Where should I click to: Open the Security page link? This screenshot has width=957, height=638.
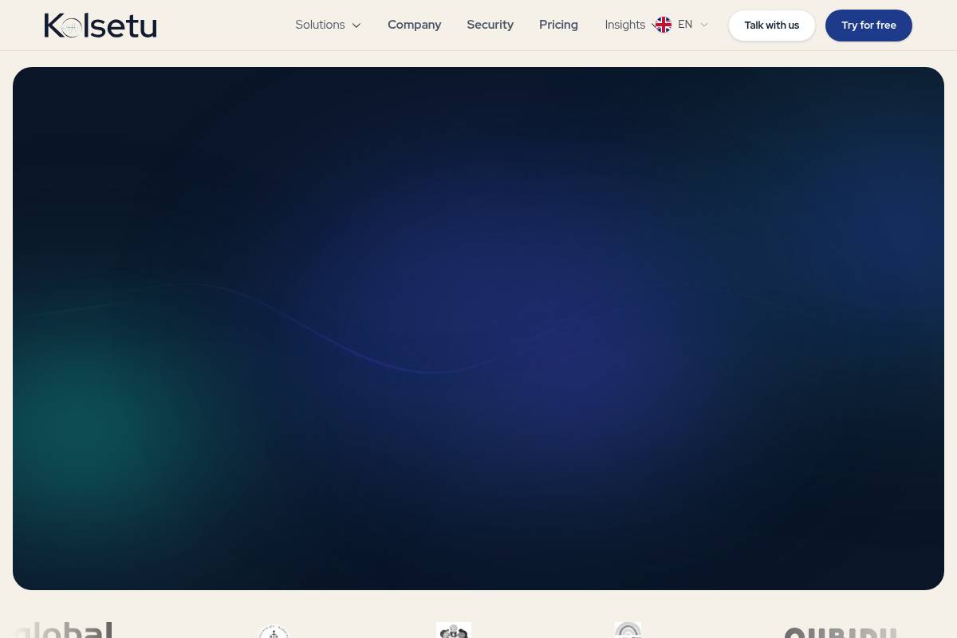click(x=490, y=25)
